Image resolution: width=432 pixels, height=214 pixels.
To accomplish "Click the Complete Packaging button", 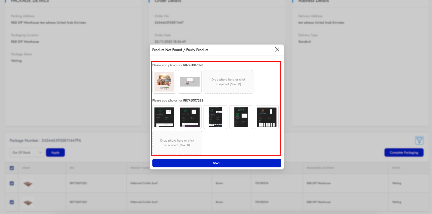I will pos(404,152).
